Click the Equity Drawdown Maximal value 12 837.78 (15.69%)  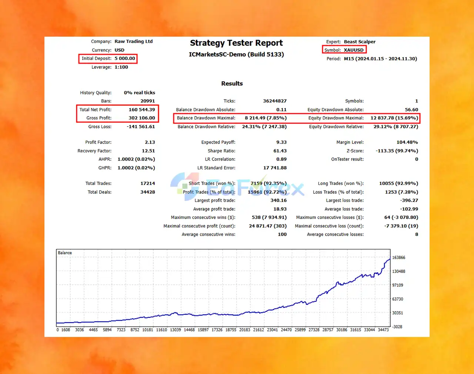394,118
